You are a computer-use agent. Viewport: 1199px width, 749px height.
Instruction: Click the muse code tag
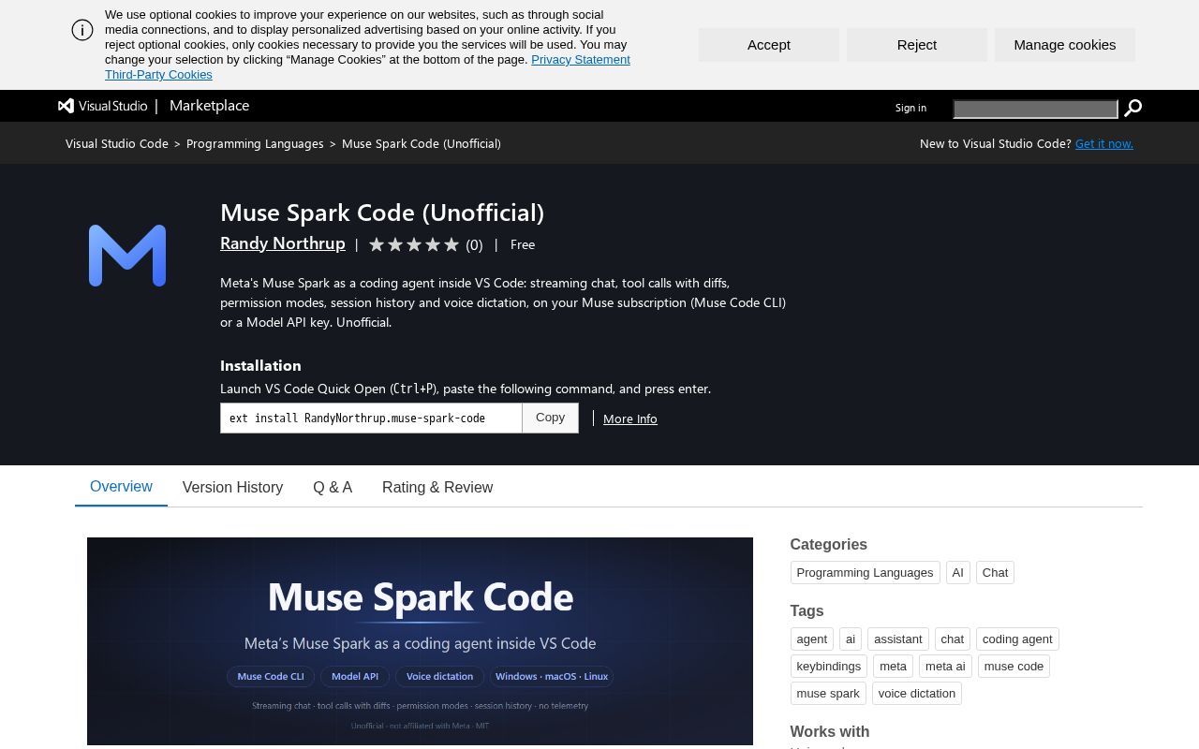(1014, 667)
